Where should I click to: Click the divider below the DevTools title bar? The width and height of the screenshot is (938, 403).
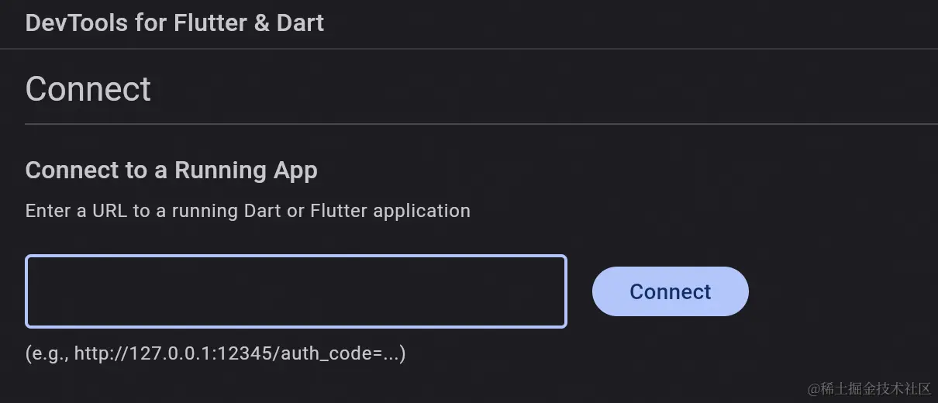[469, 49]
